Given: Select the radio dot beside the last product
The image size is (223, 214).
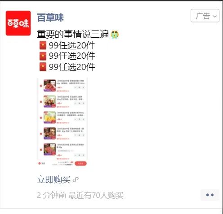Looking at the screenshot, I should coord(41,150).
